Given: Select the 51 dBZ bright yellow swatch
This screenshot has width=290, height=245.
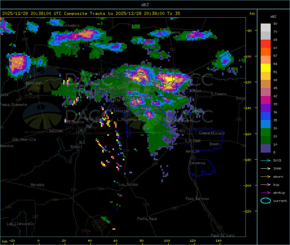Looking at the screenshot, I should (x=266, y=68).
